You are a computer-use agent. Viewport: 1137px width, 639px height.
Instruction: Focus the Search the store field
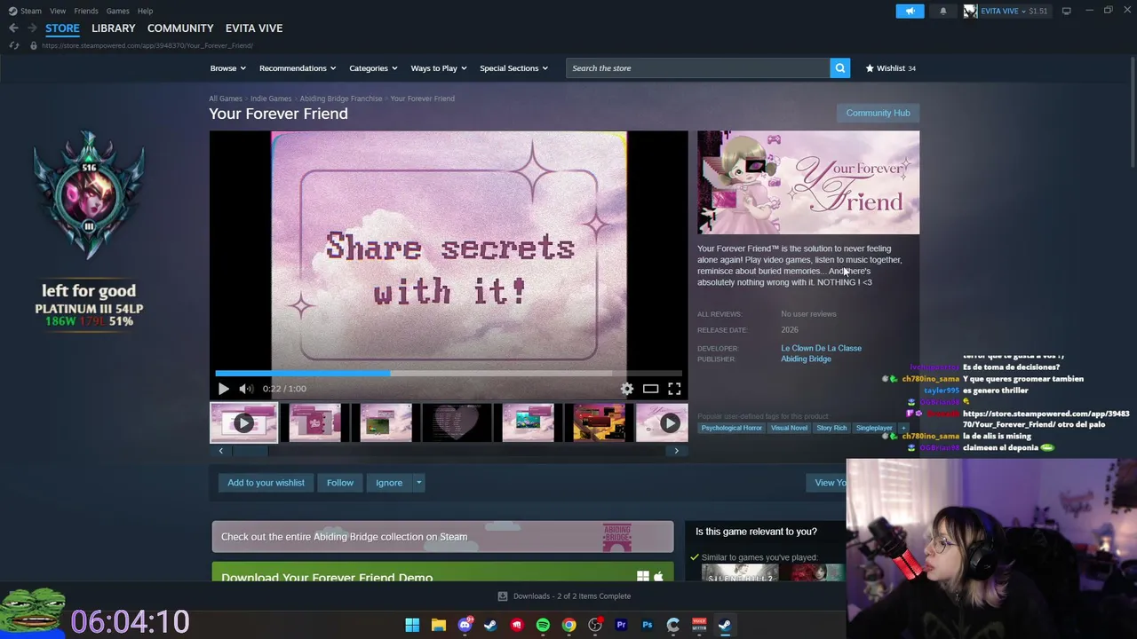[697, 68]
